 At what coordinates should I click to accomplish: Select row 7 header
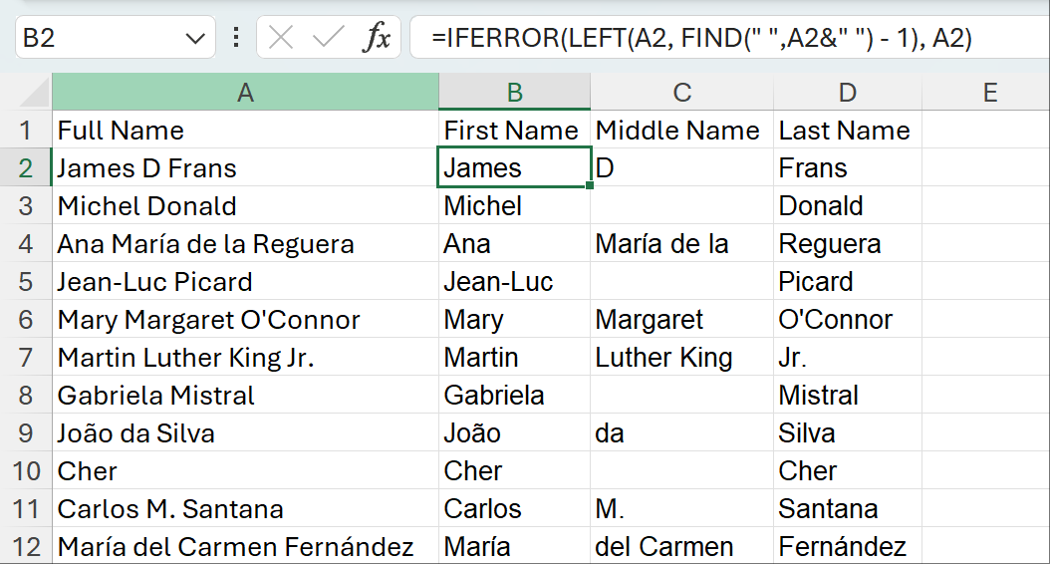coord(26,358)
